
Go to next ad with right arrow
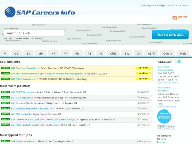pos(179,62)
